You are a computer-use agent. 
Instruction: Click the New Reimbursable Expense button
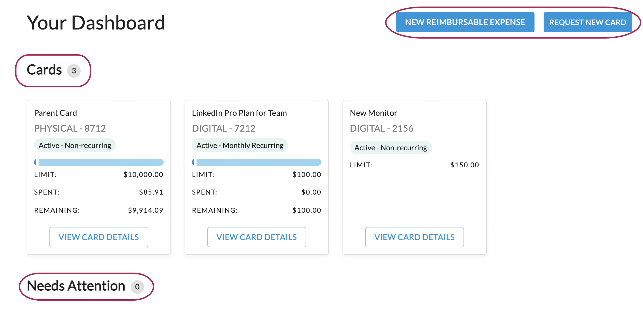[465, 22]
